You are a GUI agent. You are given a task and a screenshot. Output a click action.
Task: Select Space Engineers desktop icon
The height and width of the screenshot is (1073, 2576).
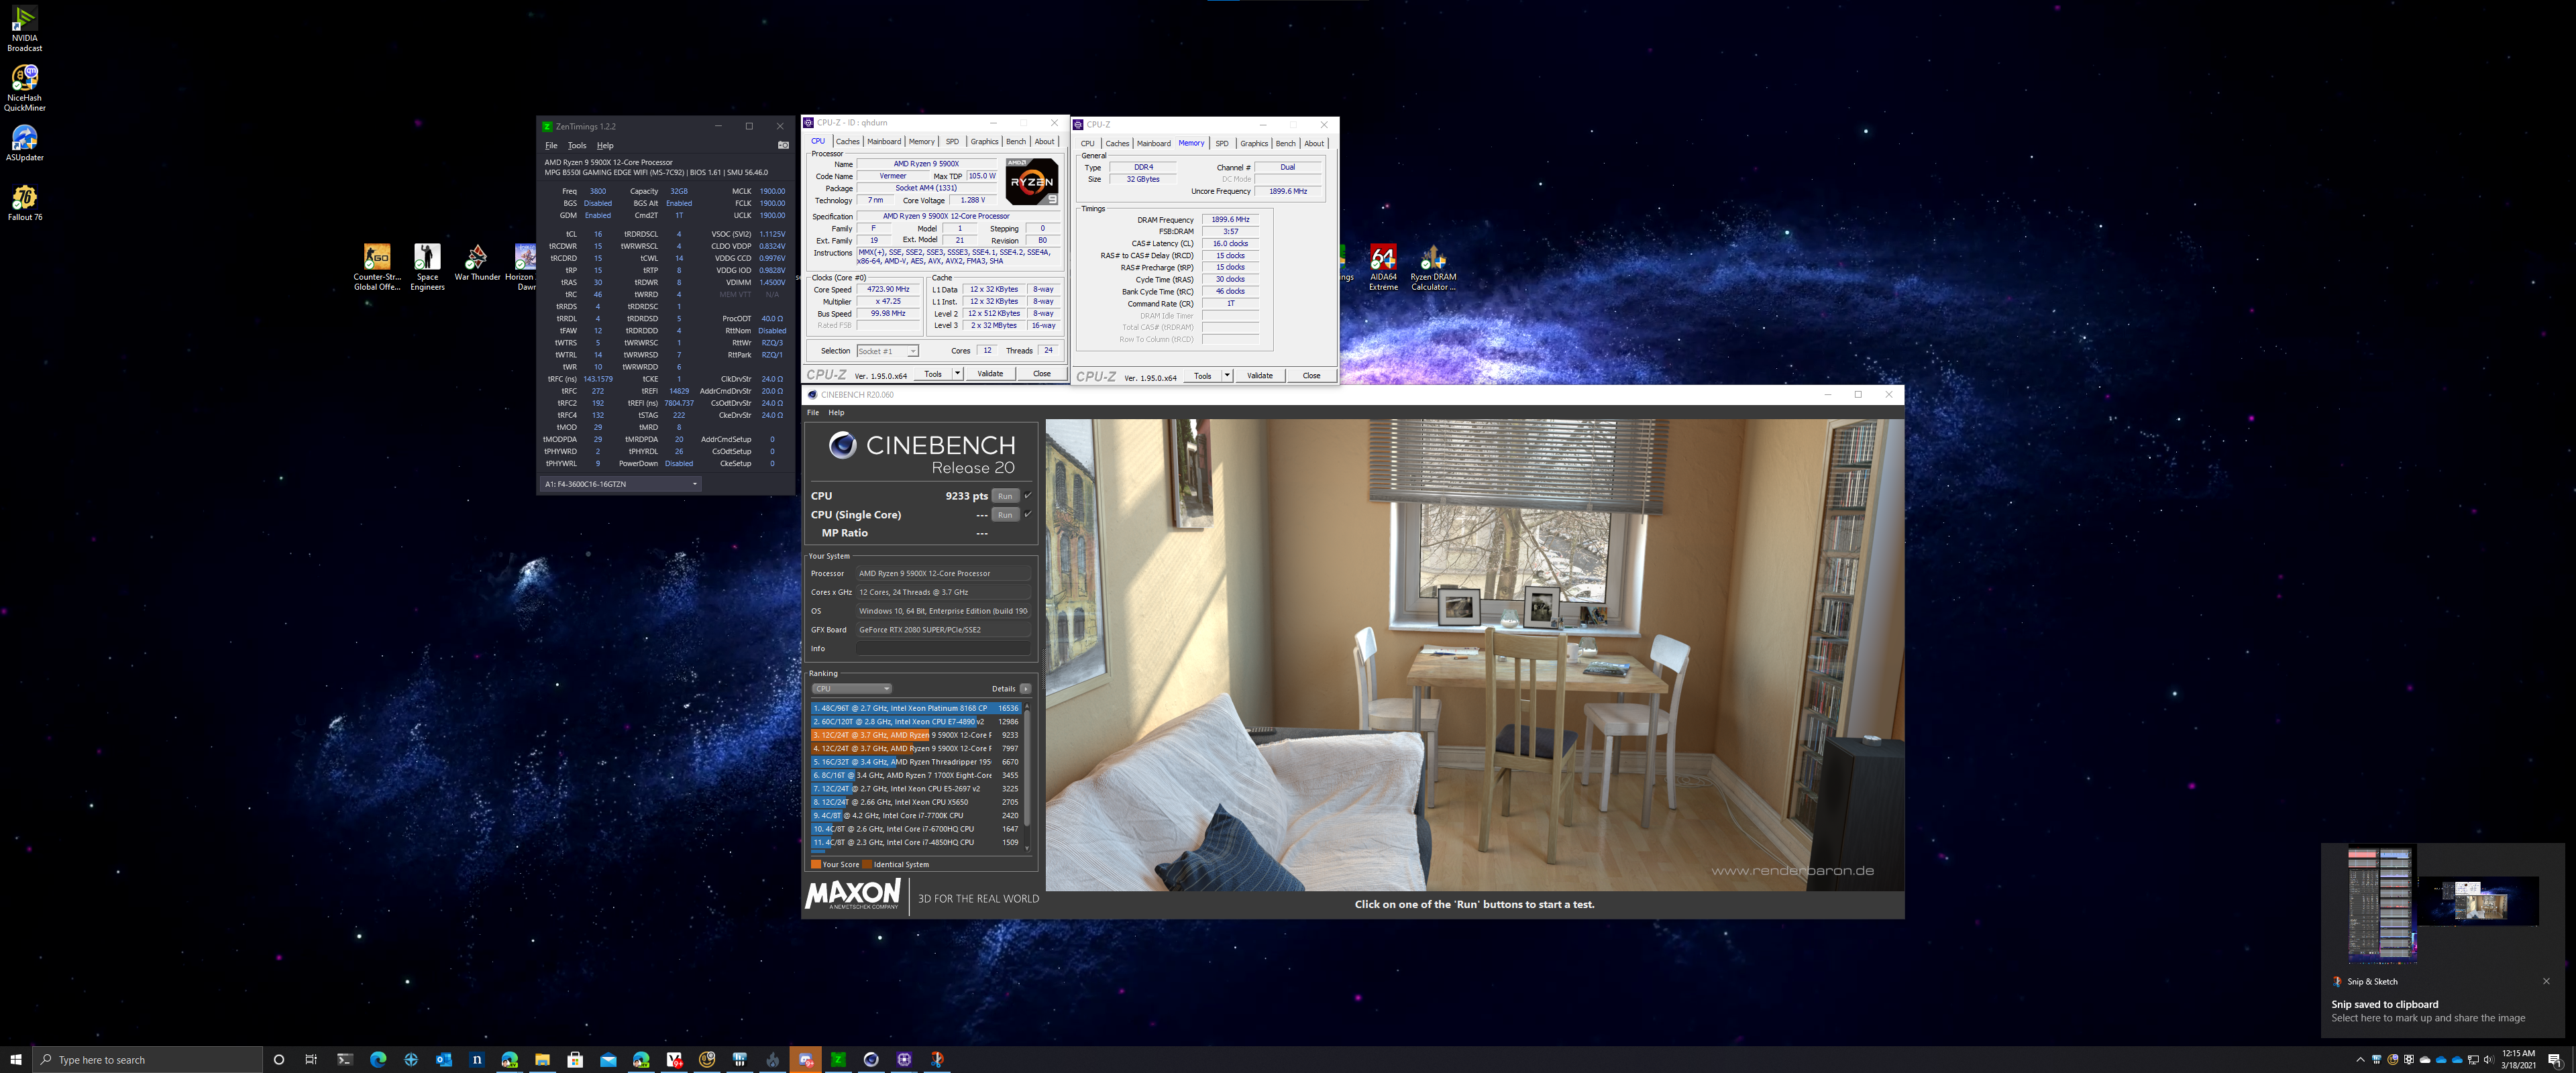click(x=427, y=267)
